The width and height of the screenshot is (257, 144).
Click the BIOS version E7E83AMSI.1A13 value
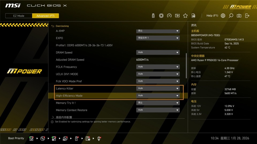point(234,39)
